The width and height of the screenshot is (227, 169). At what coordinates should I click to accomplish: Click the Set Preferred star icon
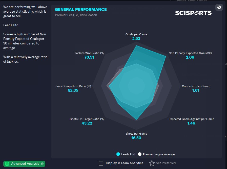point(152,163)
